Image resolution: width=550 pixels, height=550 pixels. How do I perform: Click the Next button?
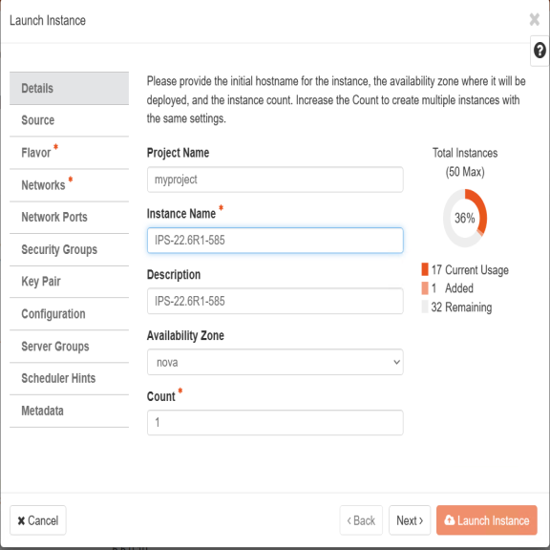click(x=410, y=520)
